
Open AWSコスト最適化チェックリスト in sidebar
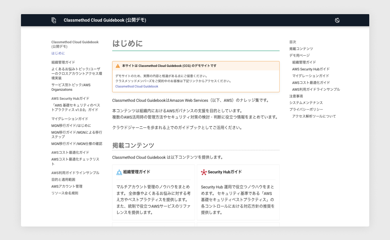point(75,161)
